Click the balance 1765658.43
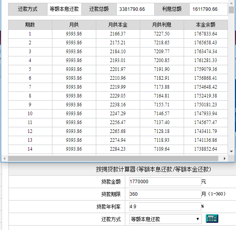Screen dimensions: 236x230 [x=206, y=43]
